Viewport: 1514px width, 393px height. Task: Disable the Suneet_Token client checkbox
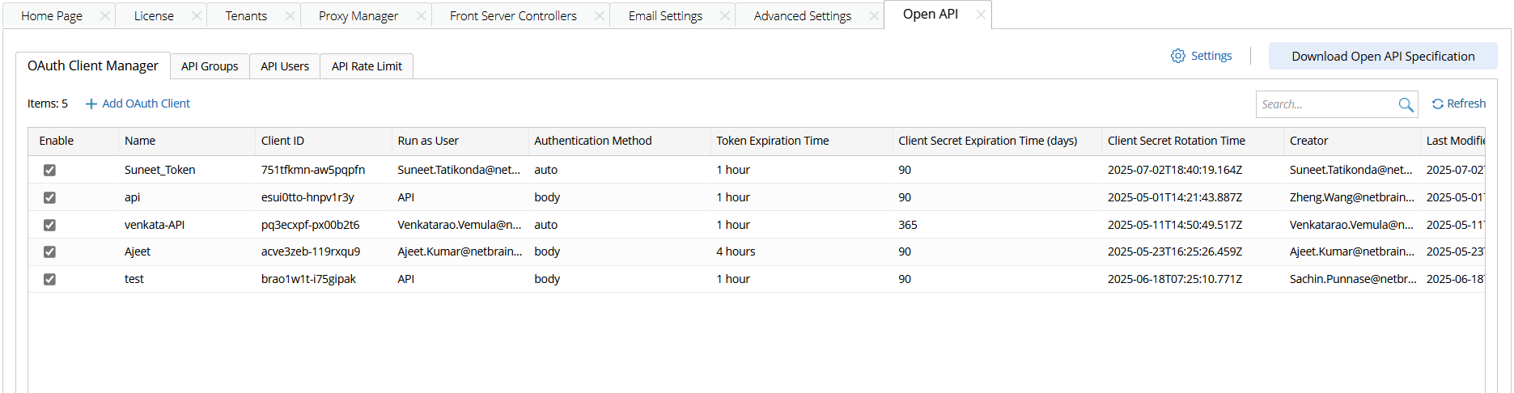click(49, 170)
